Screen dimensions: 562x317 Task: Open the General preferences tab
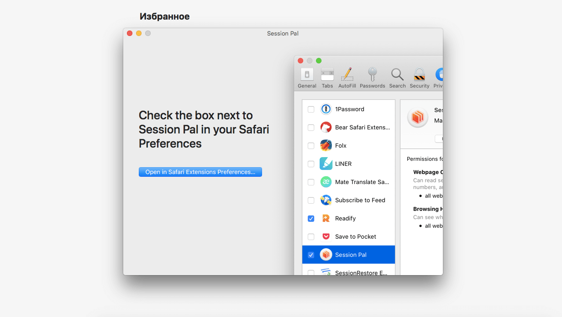(x=307, y=77)
